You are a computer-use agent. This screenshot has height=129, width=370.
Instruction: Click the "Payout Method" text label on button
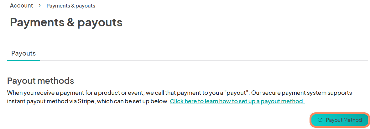tap(344, 120)
